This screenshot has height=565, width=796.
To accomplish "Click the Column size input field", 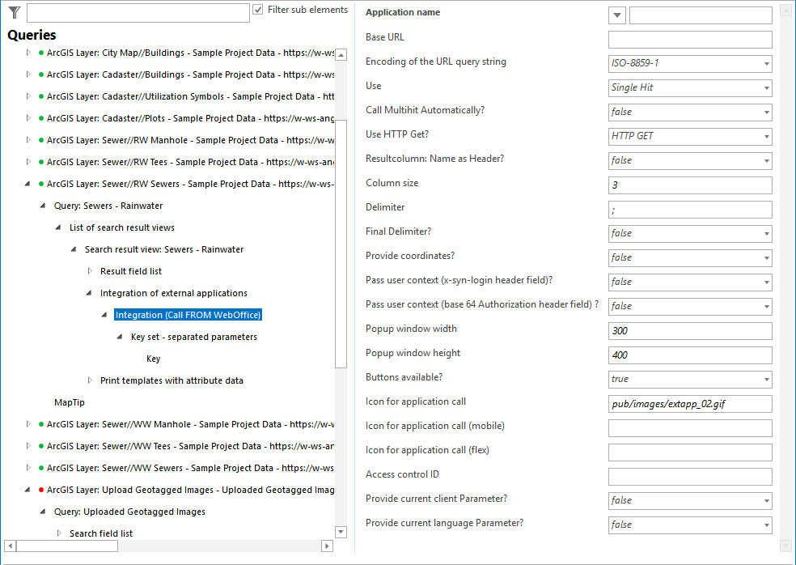I will point(689,185).
